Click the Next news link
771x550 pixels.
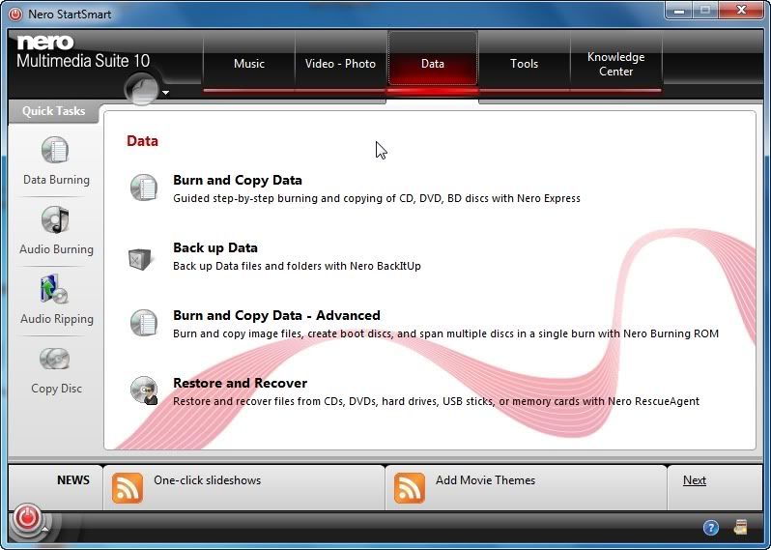click(694, 480)
